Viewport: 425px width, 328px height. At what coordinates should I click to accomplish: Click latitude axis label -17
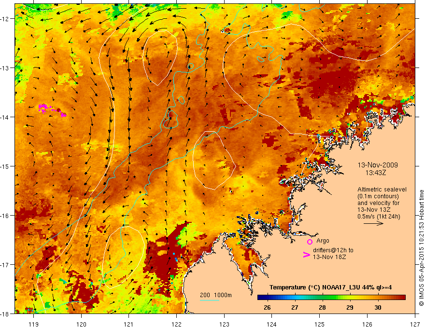pyautogui.click(x=6, y=265)
